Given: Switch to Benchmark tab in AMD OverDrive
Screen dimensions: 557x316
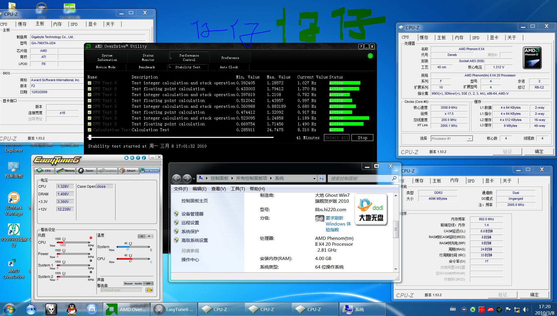Looking at the screenshot, I should point(147,67).
